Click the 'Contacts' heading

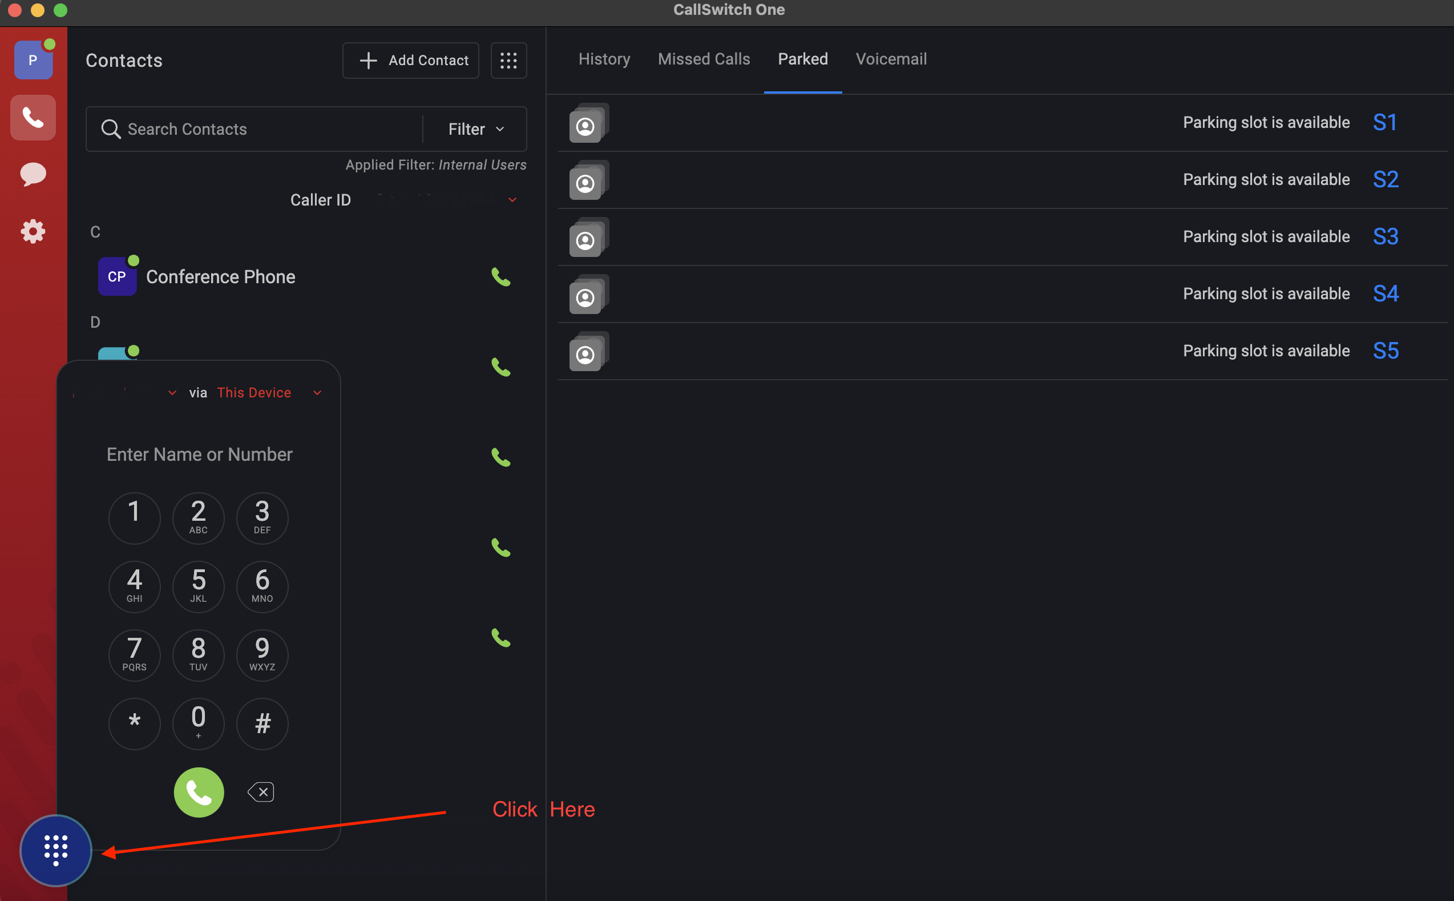pos(124,60)
